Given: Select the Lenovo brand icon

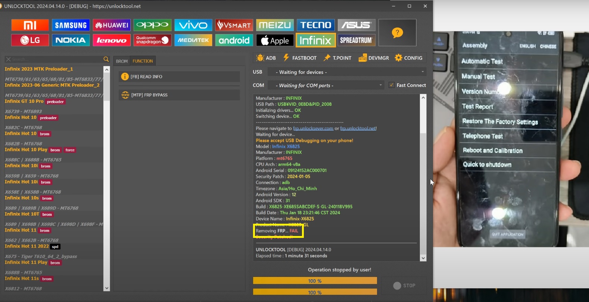Looking at the screenshot, I should (x=112, y=40).
